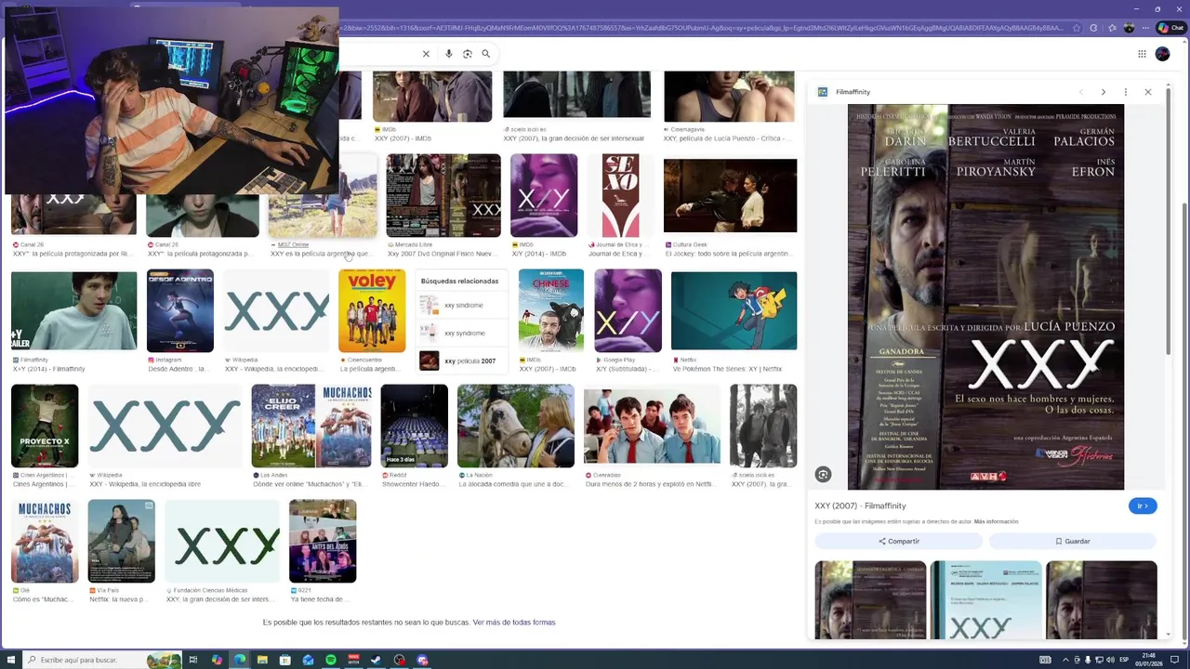Viewport: 1190px width, 669px height.
Task: Click the Compartir button
Action: [898, 541]
